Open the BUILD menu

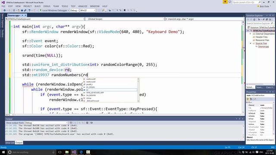[38, 6]
